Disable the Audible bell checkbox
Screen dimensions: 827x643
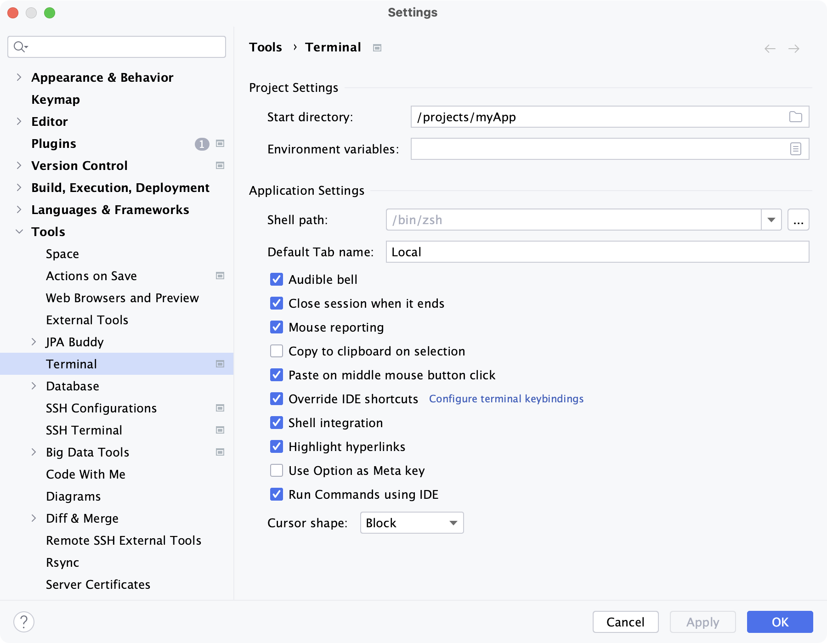[x=276, y=279]
